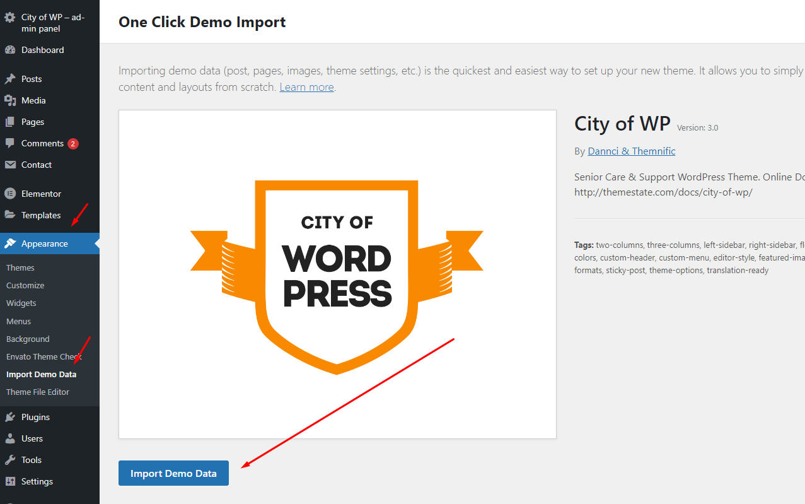Click the Tags label in theme details
This screenshot has height=504, width=805.
point(584,245)
